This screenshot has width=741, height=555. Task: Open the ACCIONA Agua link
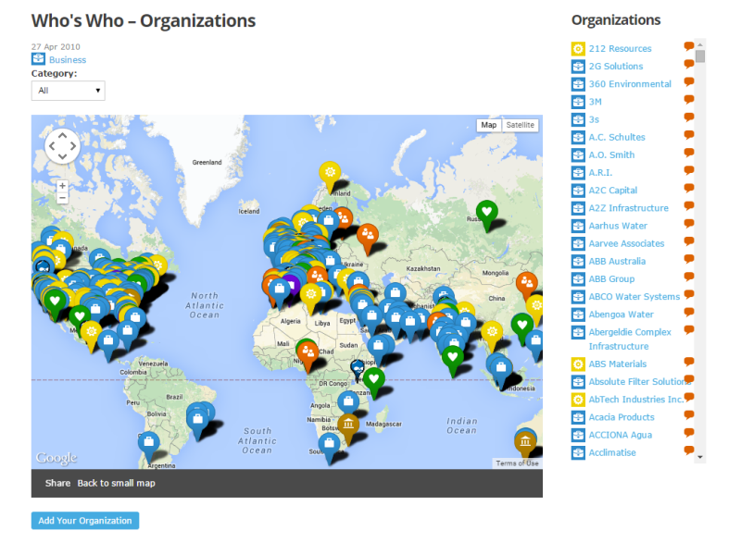pos(621,435)
